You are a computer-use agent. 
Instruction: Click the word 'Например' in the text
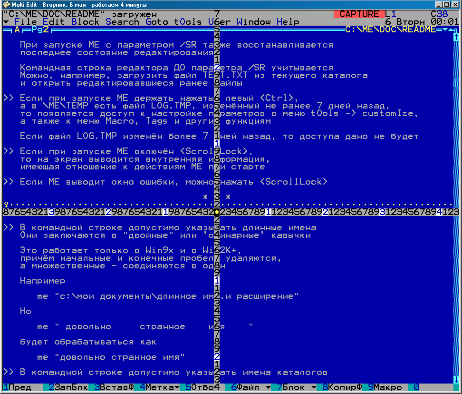click(x=43, y=281)
